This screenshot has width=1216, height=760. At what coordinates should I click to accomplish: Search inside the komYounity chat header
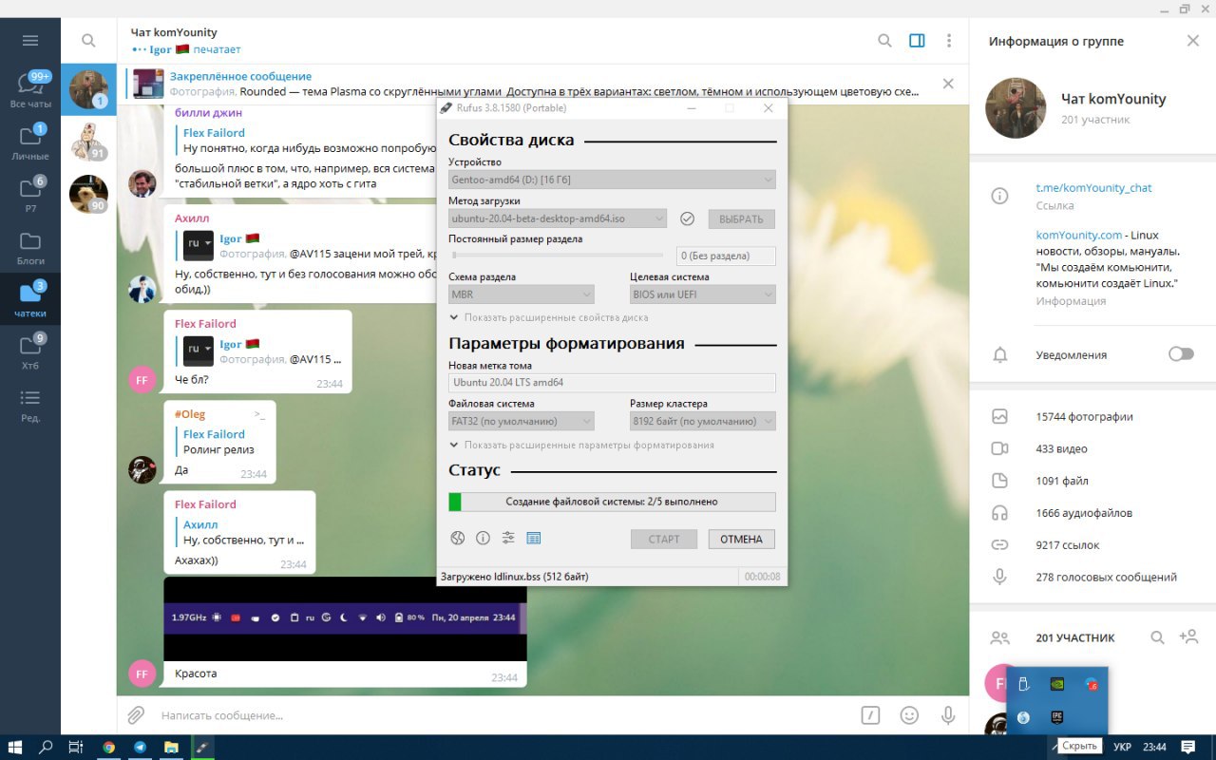884,41
